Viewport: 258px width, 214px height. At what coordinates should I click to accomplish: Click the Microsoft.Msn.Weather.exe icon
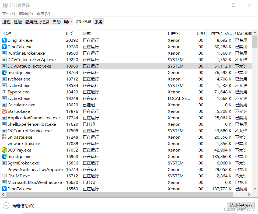[x=4, y=183]
